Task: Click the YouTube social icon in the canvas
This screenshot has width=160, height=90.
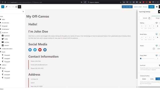Action: tap(40, 50)
